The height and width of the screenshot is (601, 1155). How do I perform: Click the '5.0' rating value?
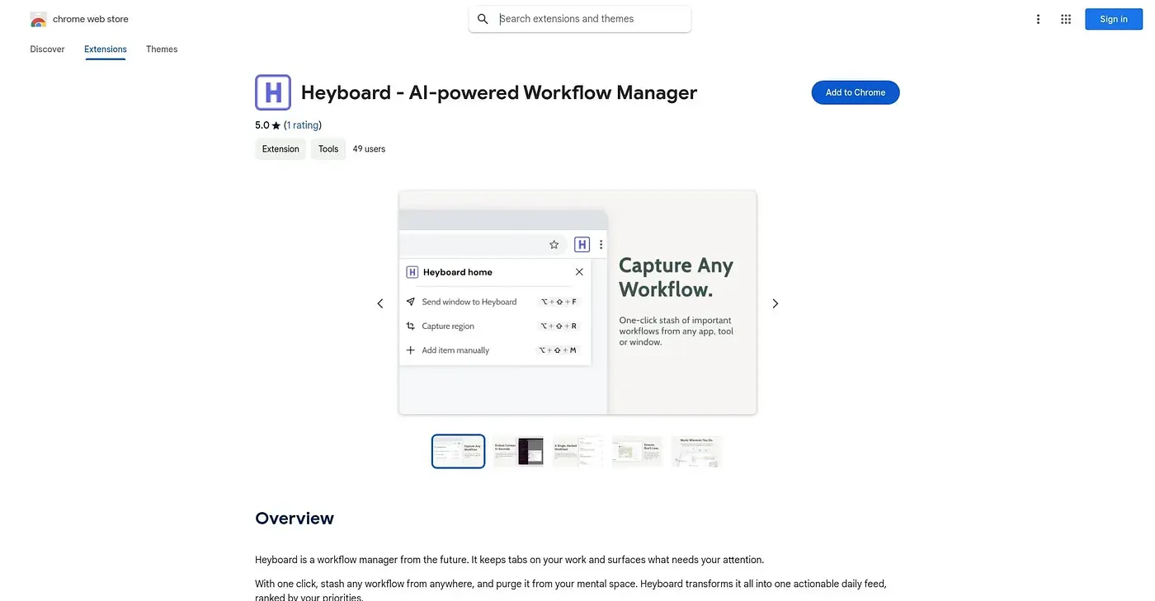tap(262, 125)
